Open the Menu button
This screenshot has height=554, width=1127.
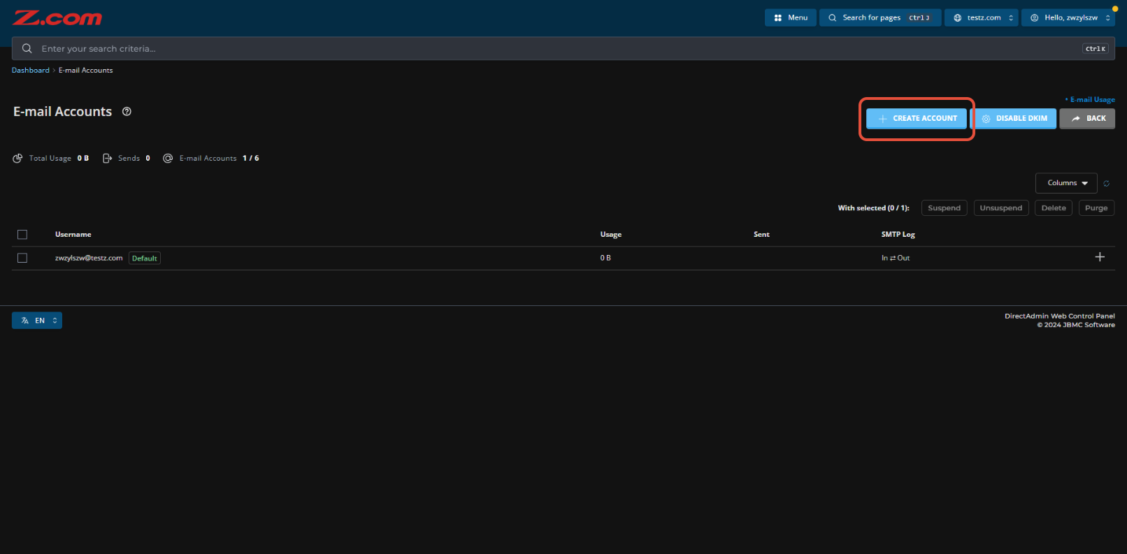click(x=791, y=17)
